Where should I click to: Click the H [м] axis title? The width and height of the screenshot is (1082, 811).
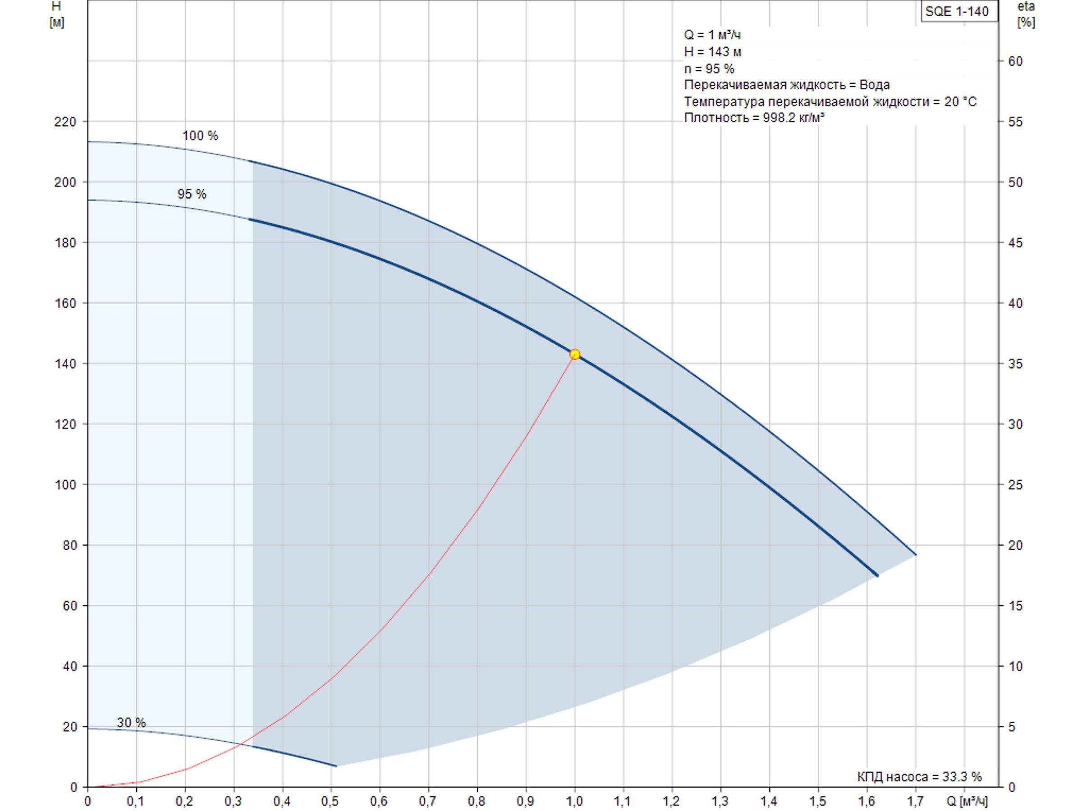[x=57, y=14]
